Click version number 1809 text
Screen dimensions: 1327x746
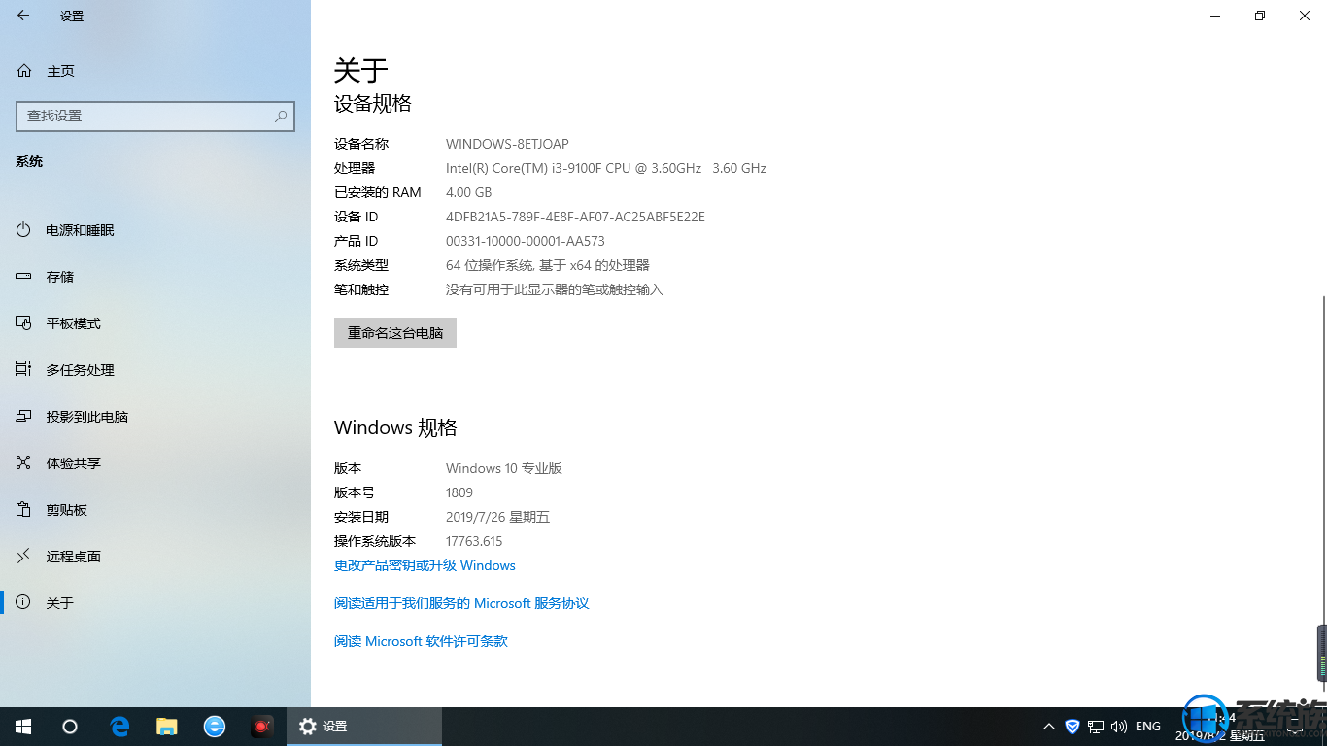coord(459,492)
